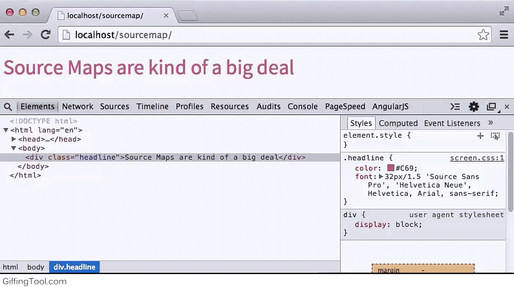Reload the page
The image size is (514, 287).
[45, 35]
